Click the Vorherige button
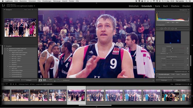 coord(164,80)
